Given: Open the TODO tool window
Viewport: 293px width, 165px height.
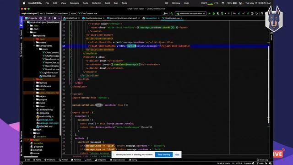Looking at the screenshot, I should (x=37, y=160).
